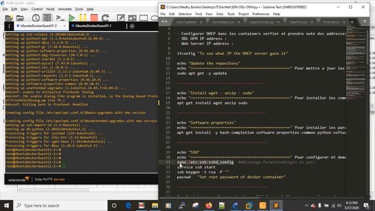
Task: Open Sublime Text Tools menu
Action: [x=231, y=14]
